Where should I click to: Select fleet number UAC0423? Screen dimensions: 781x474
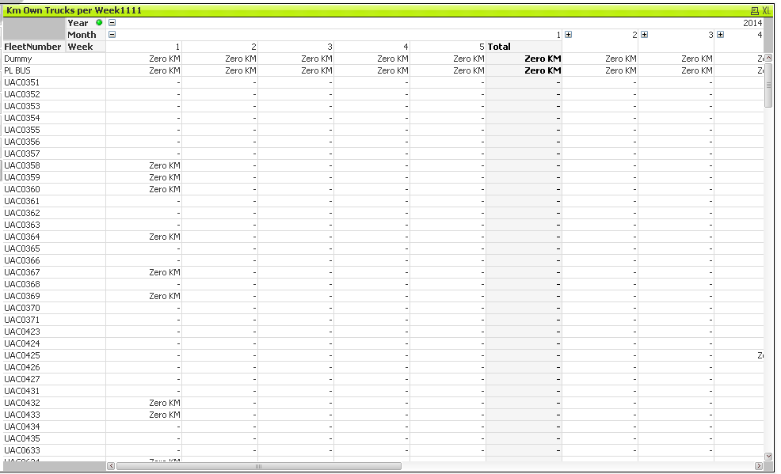[x=22, y=332]
